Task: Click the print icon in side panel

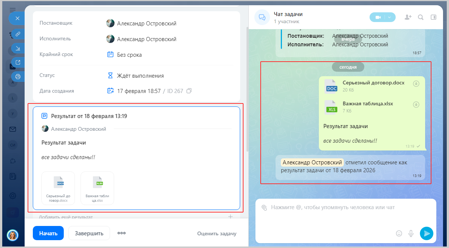Action: pos(18,77)
